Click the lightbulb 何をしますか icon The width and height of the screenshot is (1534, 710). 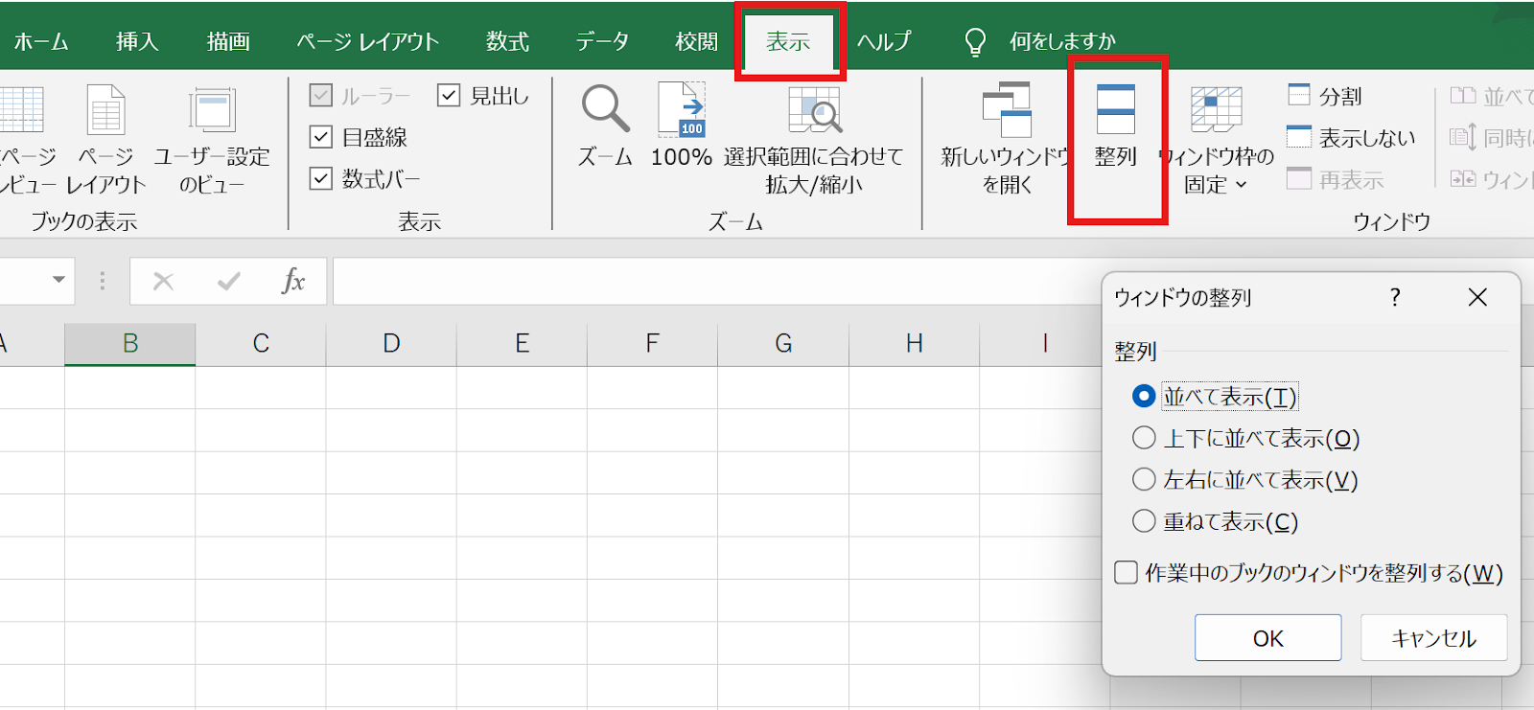pyautogui.click(x=975, y=41)
